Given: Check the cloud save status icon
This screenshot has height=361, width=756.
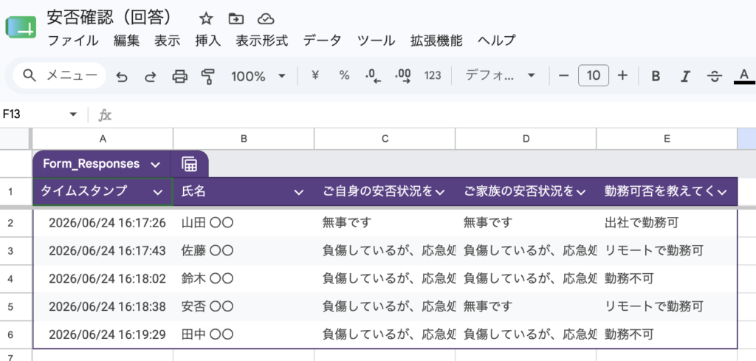Looking at the screenshot, I should coord(266,18).
